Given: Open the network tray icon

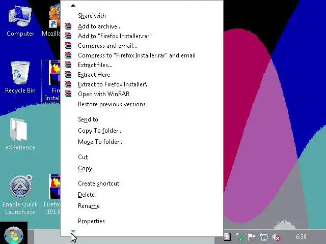Looking at the screenshot, I should click(x=264, y=237).
